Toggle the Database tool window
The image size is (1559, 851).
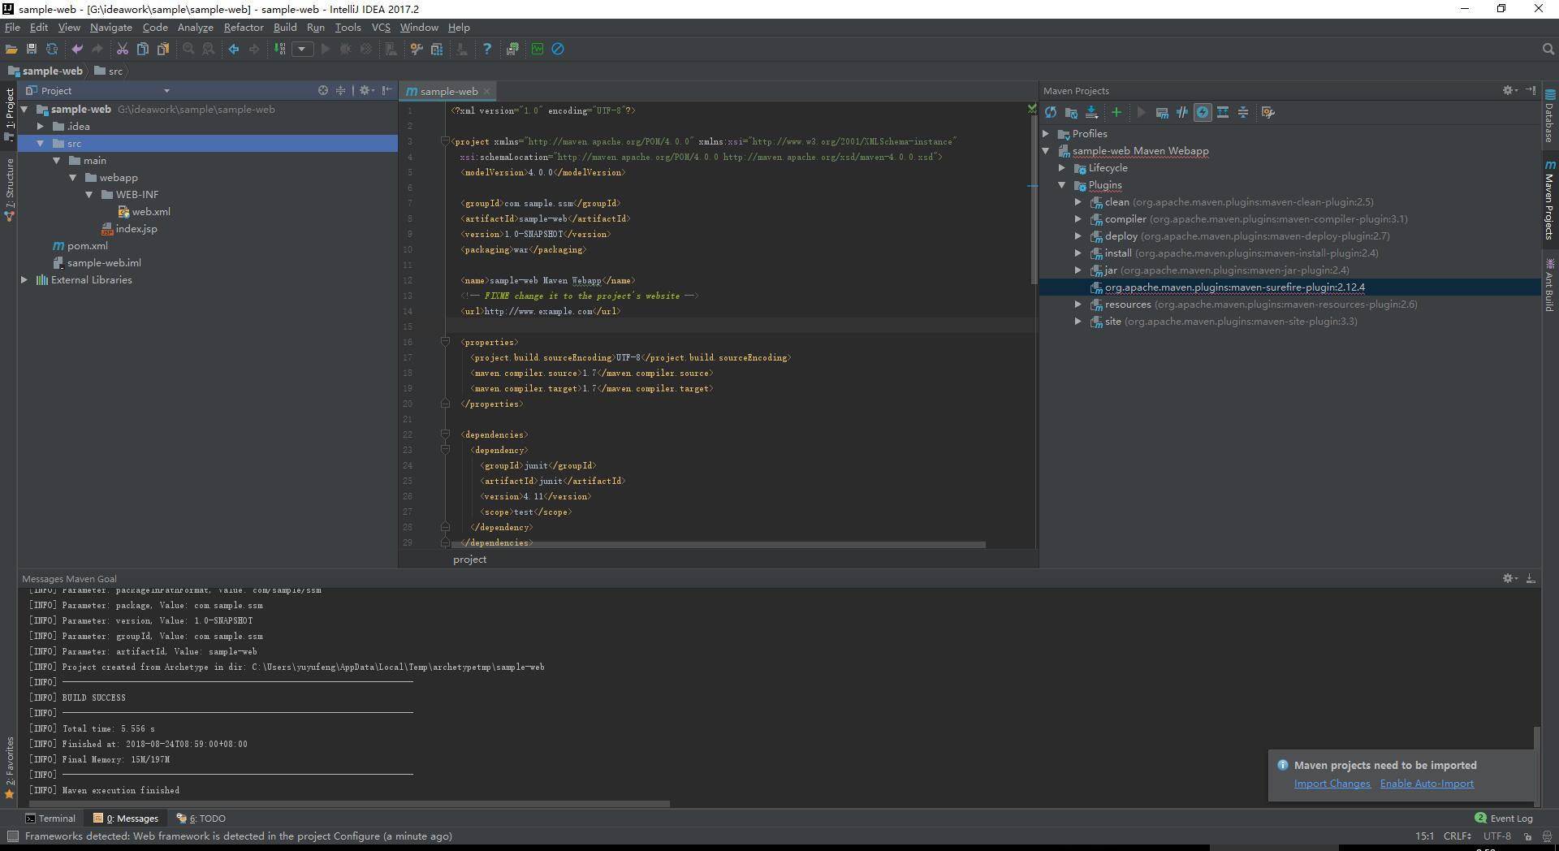pos(1550,116)
